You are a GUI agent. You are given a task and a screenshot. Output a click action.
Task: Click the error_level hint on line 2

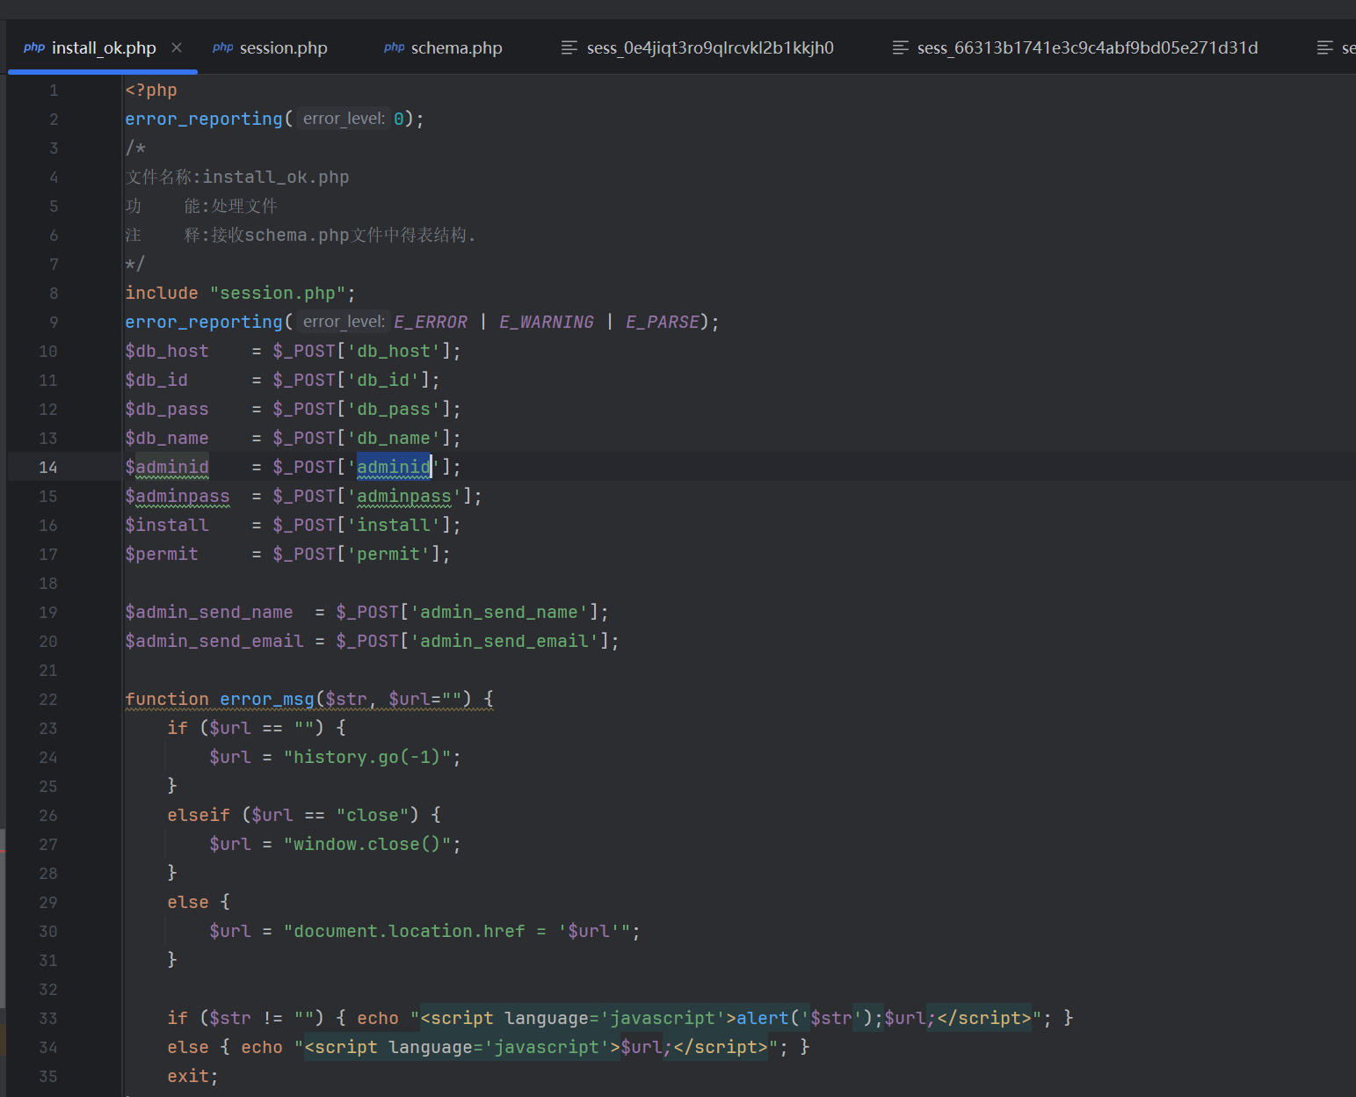pos(344,119)
